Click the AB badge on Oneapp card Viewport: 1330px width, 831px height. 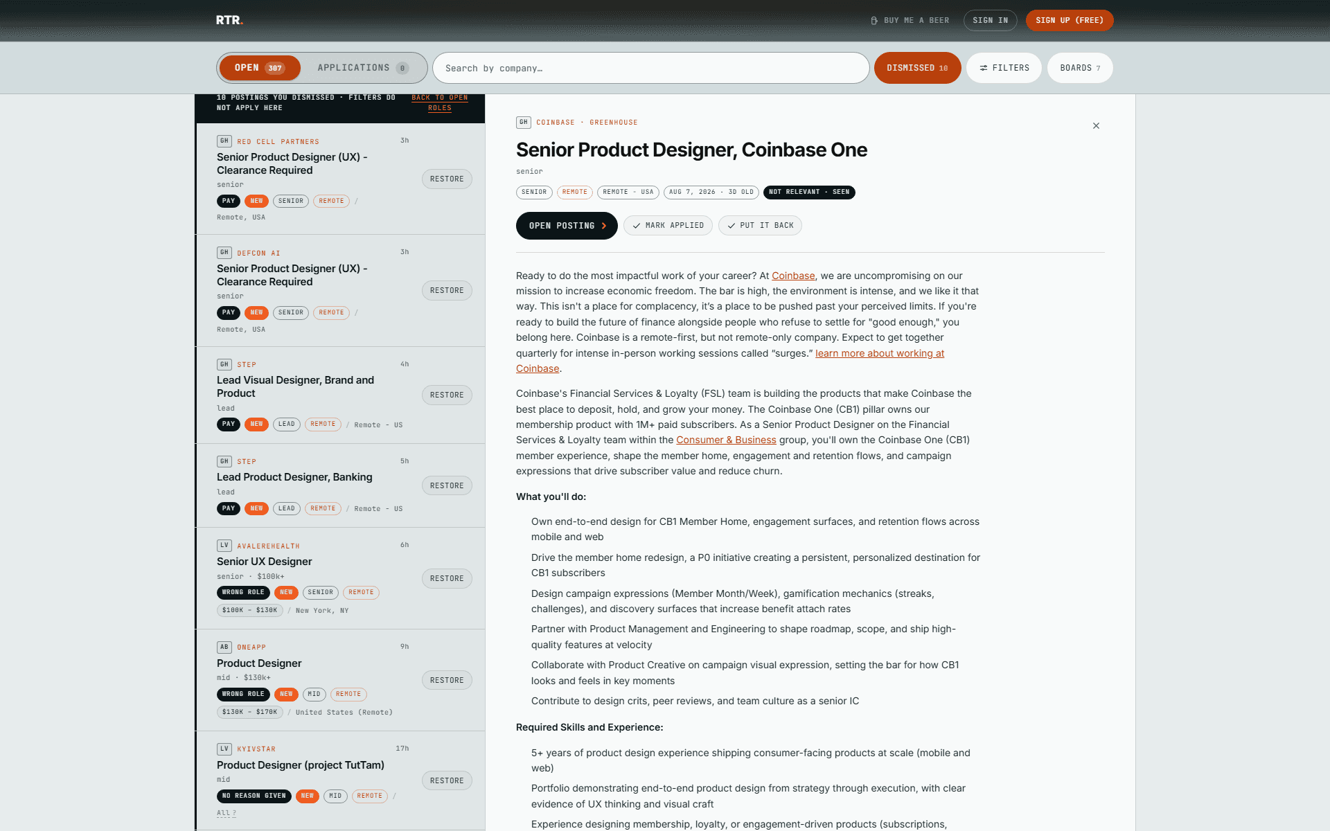tap(224, 647)
